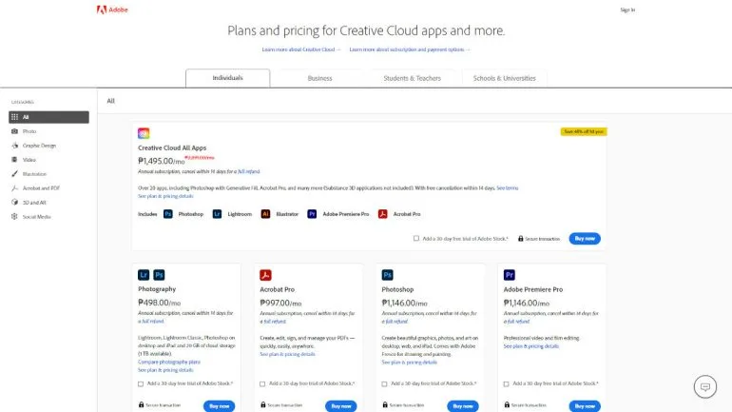Click the Illustrator icon in the Includes row
This screenshot has width=732, height=412.
coord(265,214)
